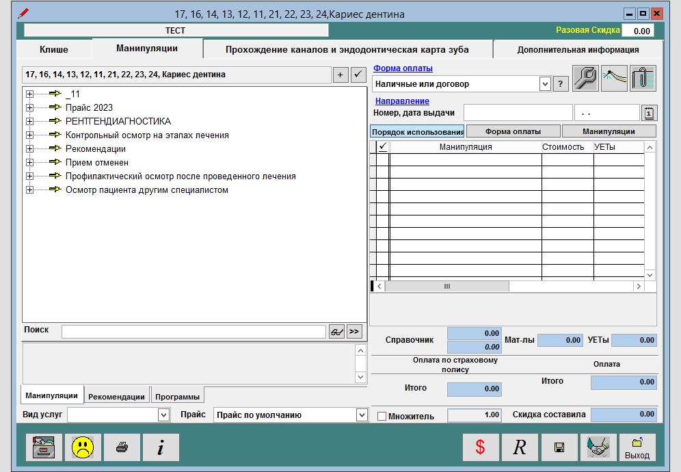Click the checkmark column header in the table
This screenshot has height=472, width=681.
coord(383,146)
